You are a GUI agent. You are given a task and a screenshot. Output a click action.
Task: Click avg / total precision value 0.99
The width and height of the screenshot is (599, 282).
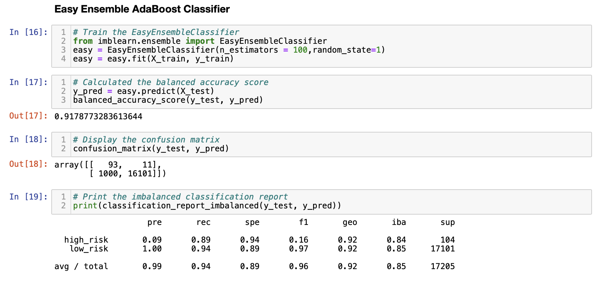pyautogui.click(x=152, y=266)
